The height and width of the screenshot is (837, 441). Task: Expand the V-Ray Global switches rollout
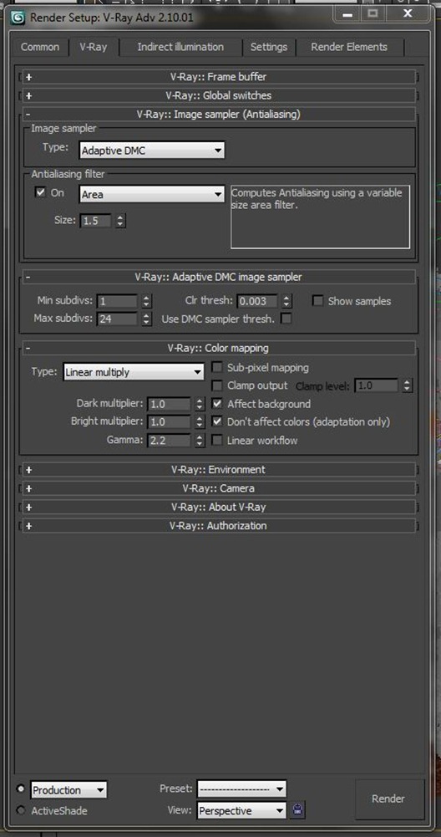(219, 95)
